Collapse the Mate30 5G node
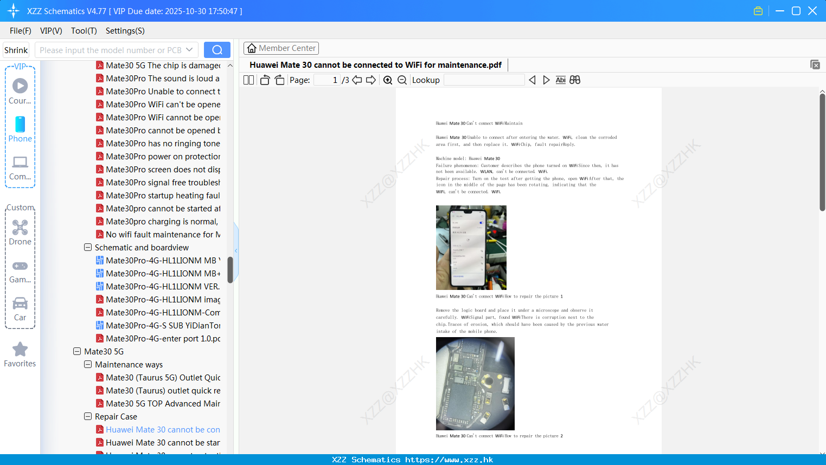This screenshot has width=826, height=465. [77, 351]
